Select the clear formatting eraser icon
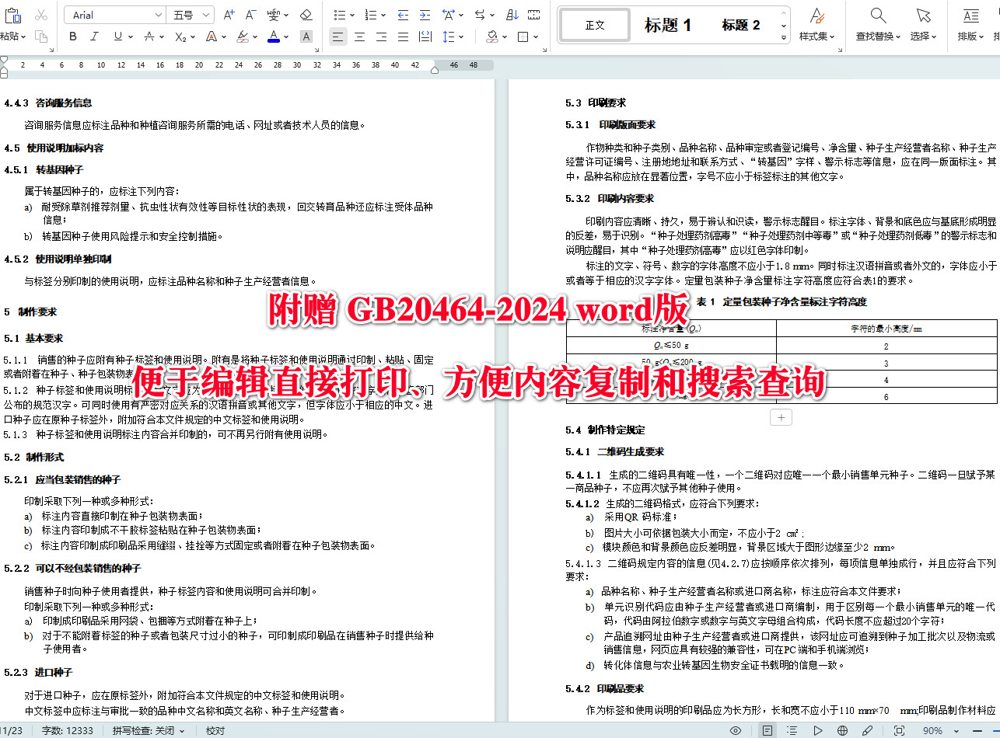This screenshot has height=738, width=1000. click(x=306, y=14)
